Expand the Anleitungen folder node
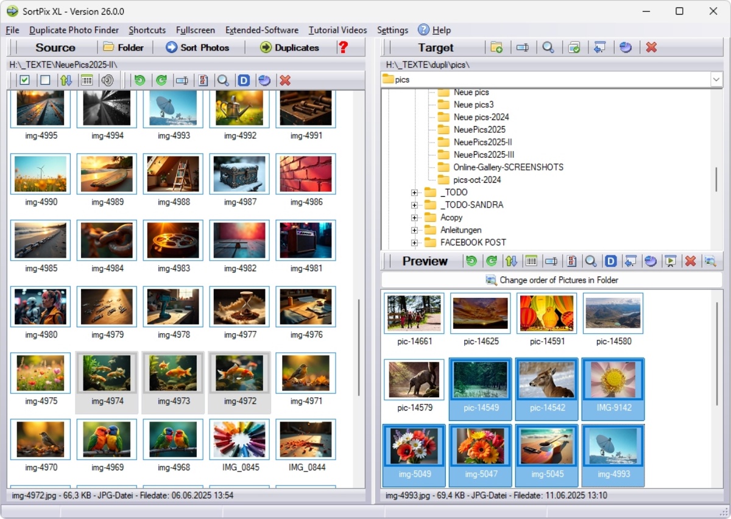 click(415, 230)
